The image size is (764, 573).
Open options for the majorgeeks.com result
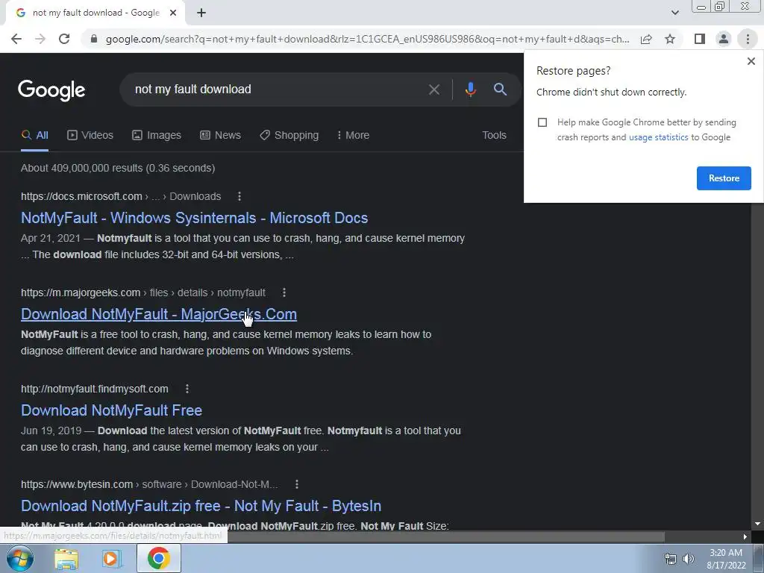click(284, 292)
